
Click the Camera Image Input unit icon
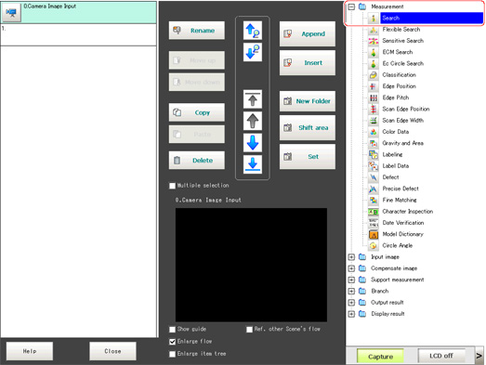pyautogui.click(x=11, y=13)
